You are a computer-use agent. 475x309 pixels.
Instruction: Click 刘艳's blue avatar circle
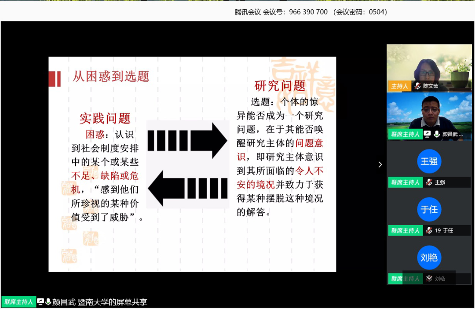[429, 258]
